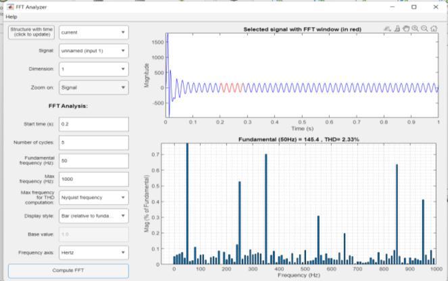Screen dimensions: 448x281
Task: Open Max frequency for THD computation dropdown
Action: click(x=94, y=198)
